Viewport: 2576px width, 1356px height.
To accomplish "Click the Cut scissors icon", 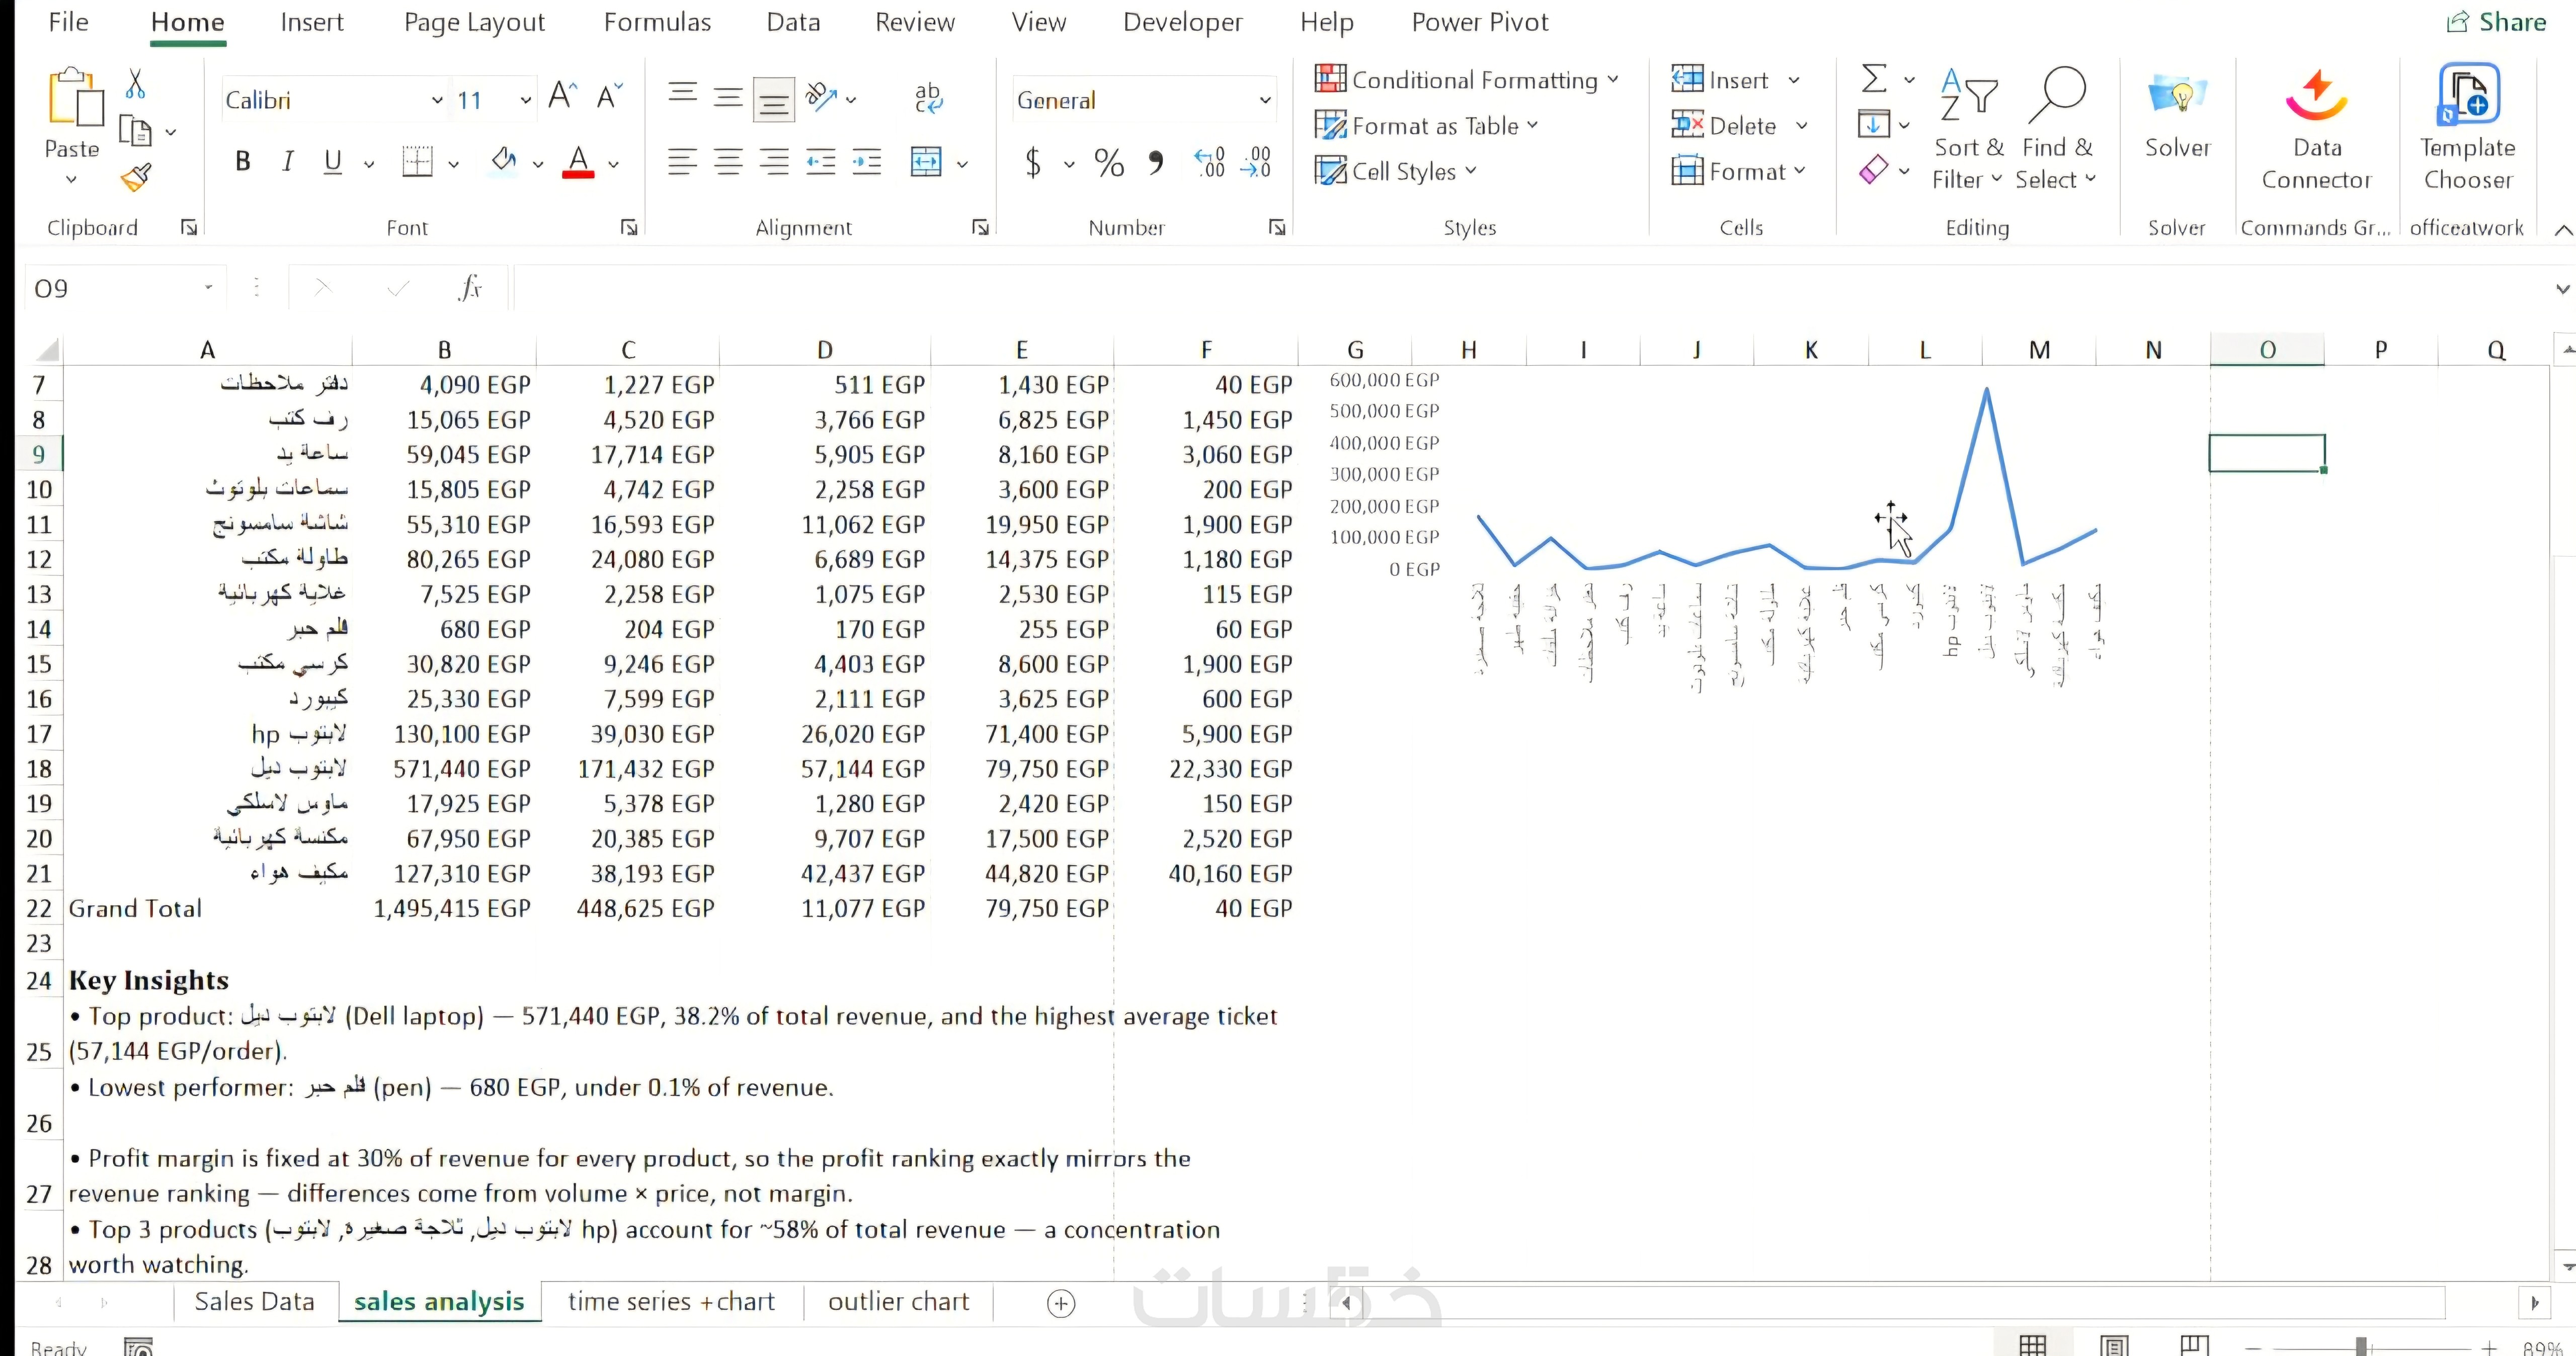I will pyautogui.click(x=136, y=85).
